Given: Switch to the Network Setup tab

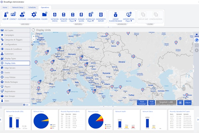Looking at the screenshot, I should pyautogui.click(x=18, y=7).
